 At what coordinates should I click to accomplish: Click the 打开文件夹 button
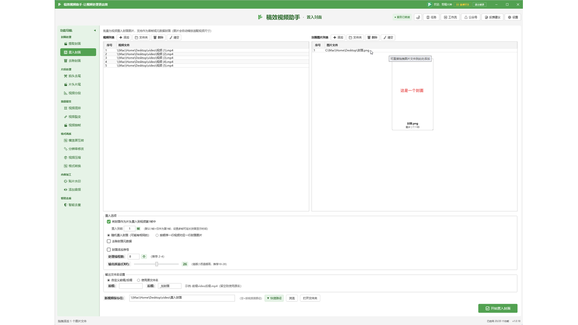(310, 298)
